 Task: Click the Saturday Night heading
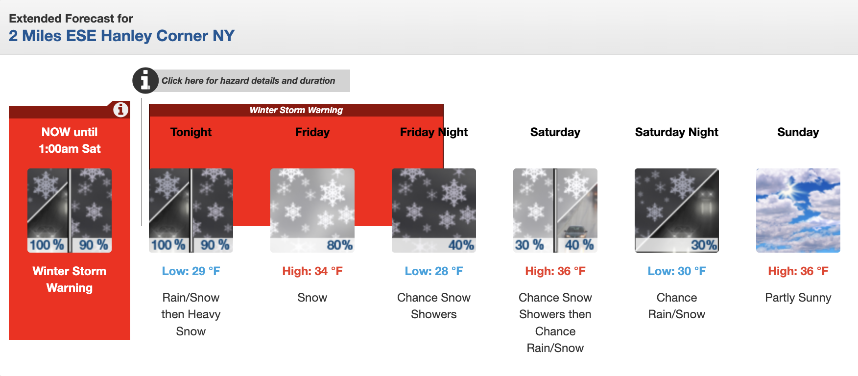click(x=677, y=132)
